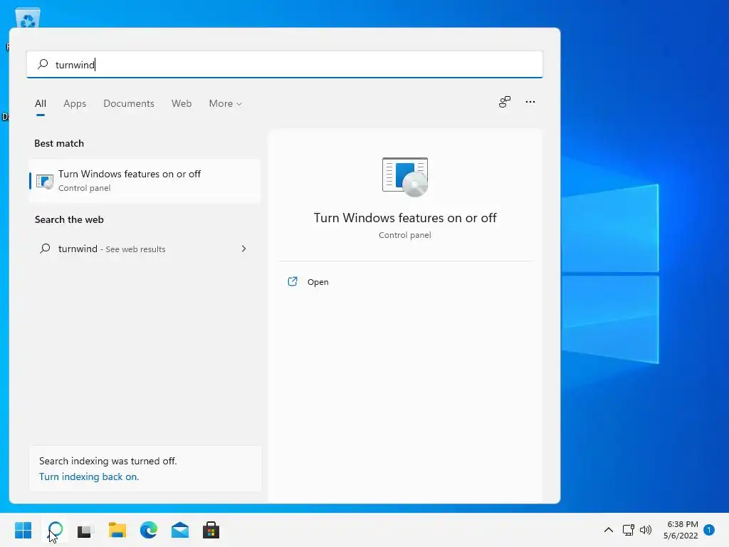The image size is (729, 547).
Task: Click the volume speaker icon
Action: click(x=646, y=530)
